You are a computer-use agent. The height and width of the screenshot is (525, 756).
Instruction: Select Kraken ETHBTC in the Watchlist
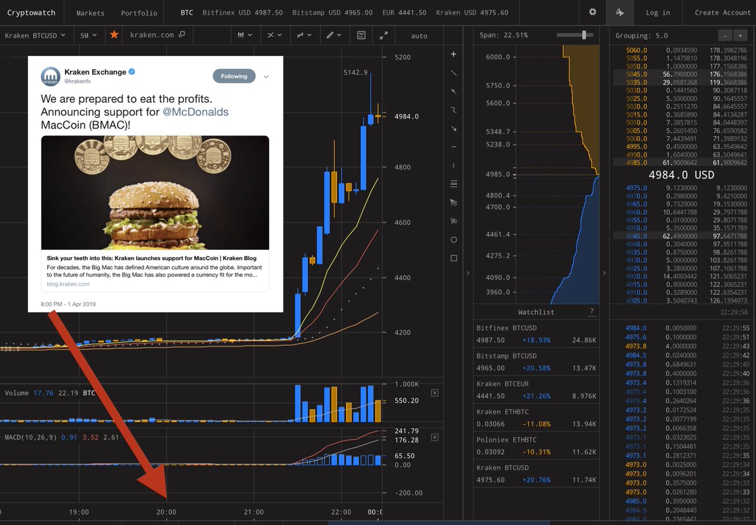click(x=537, y=418)
